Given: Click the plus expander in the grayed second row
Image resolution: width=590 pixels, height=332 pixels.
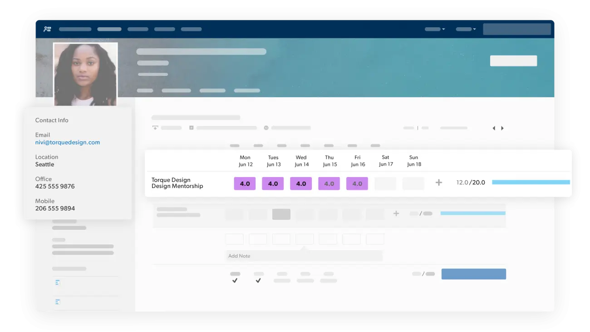Looking at the screenshot, I should click(396, 213).
